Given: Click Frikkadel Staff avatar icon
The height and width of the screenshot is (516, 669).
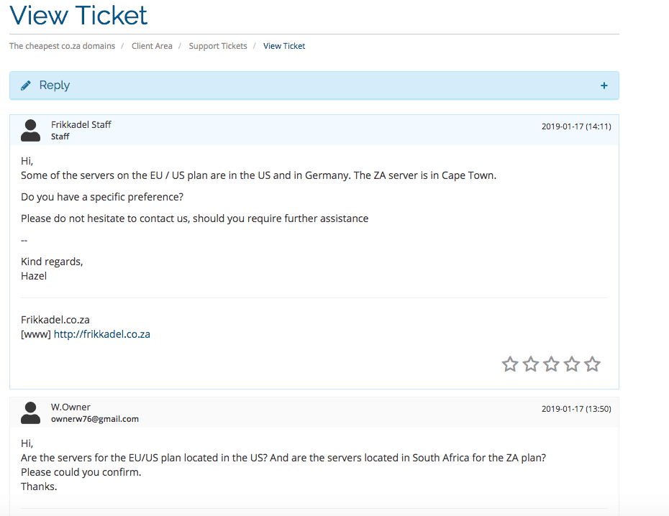Looking at the screenshot, I should tap(30, 130).
